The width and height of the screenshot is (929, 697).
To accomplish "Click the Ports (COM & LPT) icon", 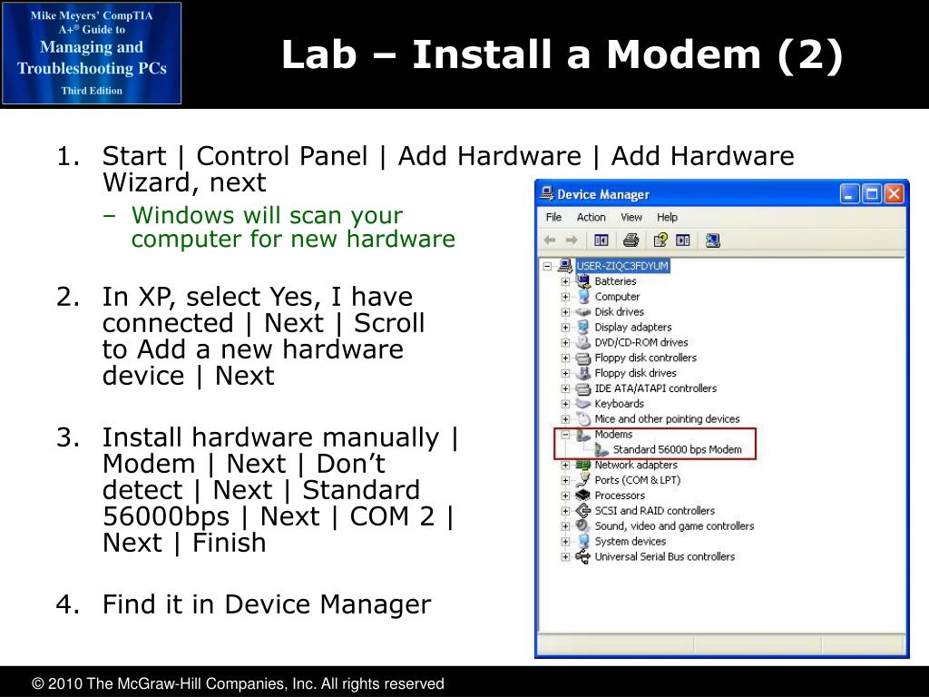I will tap(583, 479).
